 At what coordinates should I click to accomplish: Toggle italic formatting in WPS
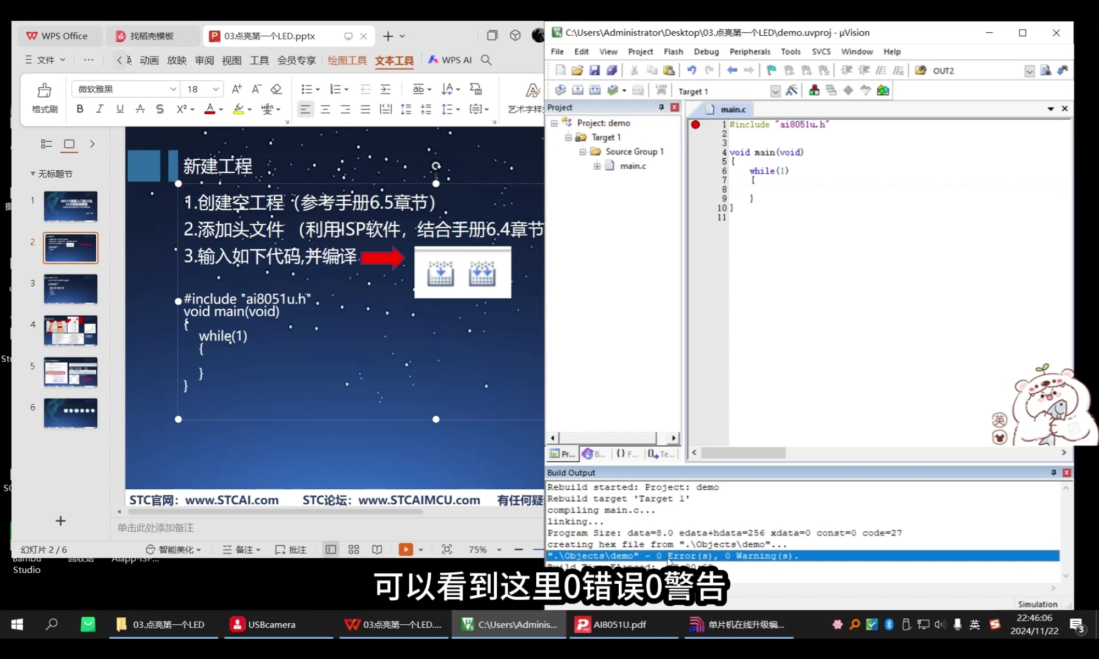point(99,109)
